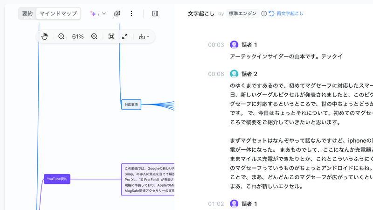Click the 標準エンジン engine badge
This screenshot has width=373, height=210.
click(242, 14)
